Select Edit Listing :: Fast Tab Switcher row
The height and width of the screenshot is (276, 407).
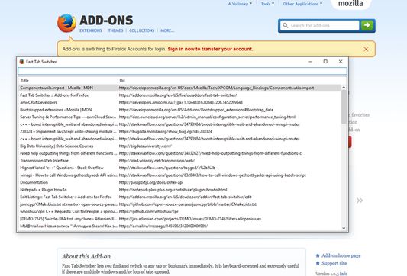click(179, 197)
